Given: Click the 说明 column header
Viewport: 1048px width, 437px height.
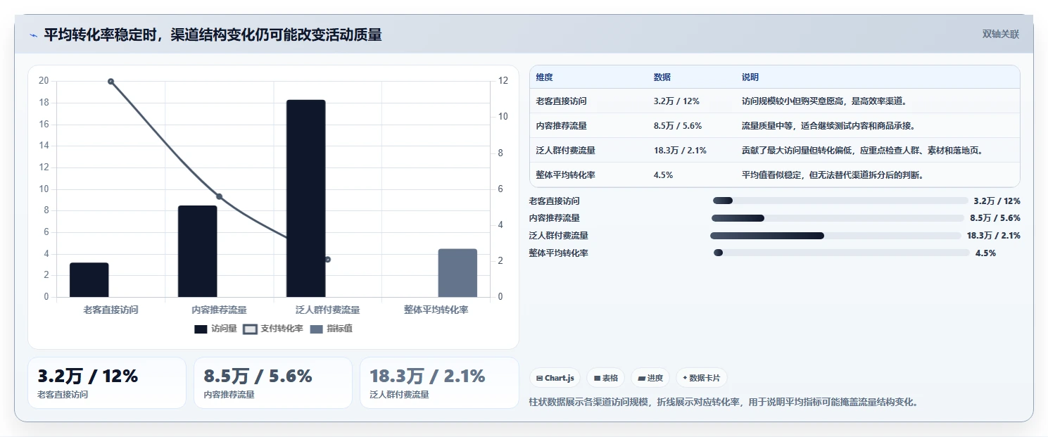Looking at the screenshot, I should coord(750,77).
